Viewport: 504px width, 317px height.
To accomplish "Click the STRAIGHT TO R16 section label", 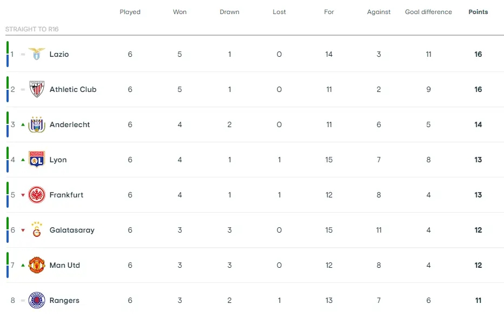I will tap(32, 29).
